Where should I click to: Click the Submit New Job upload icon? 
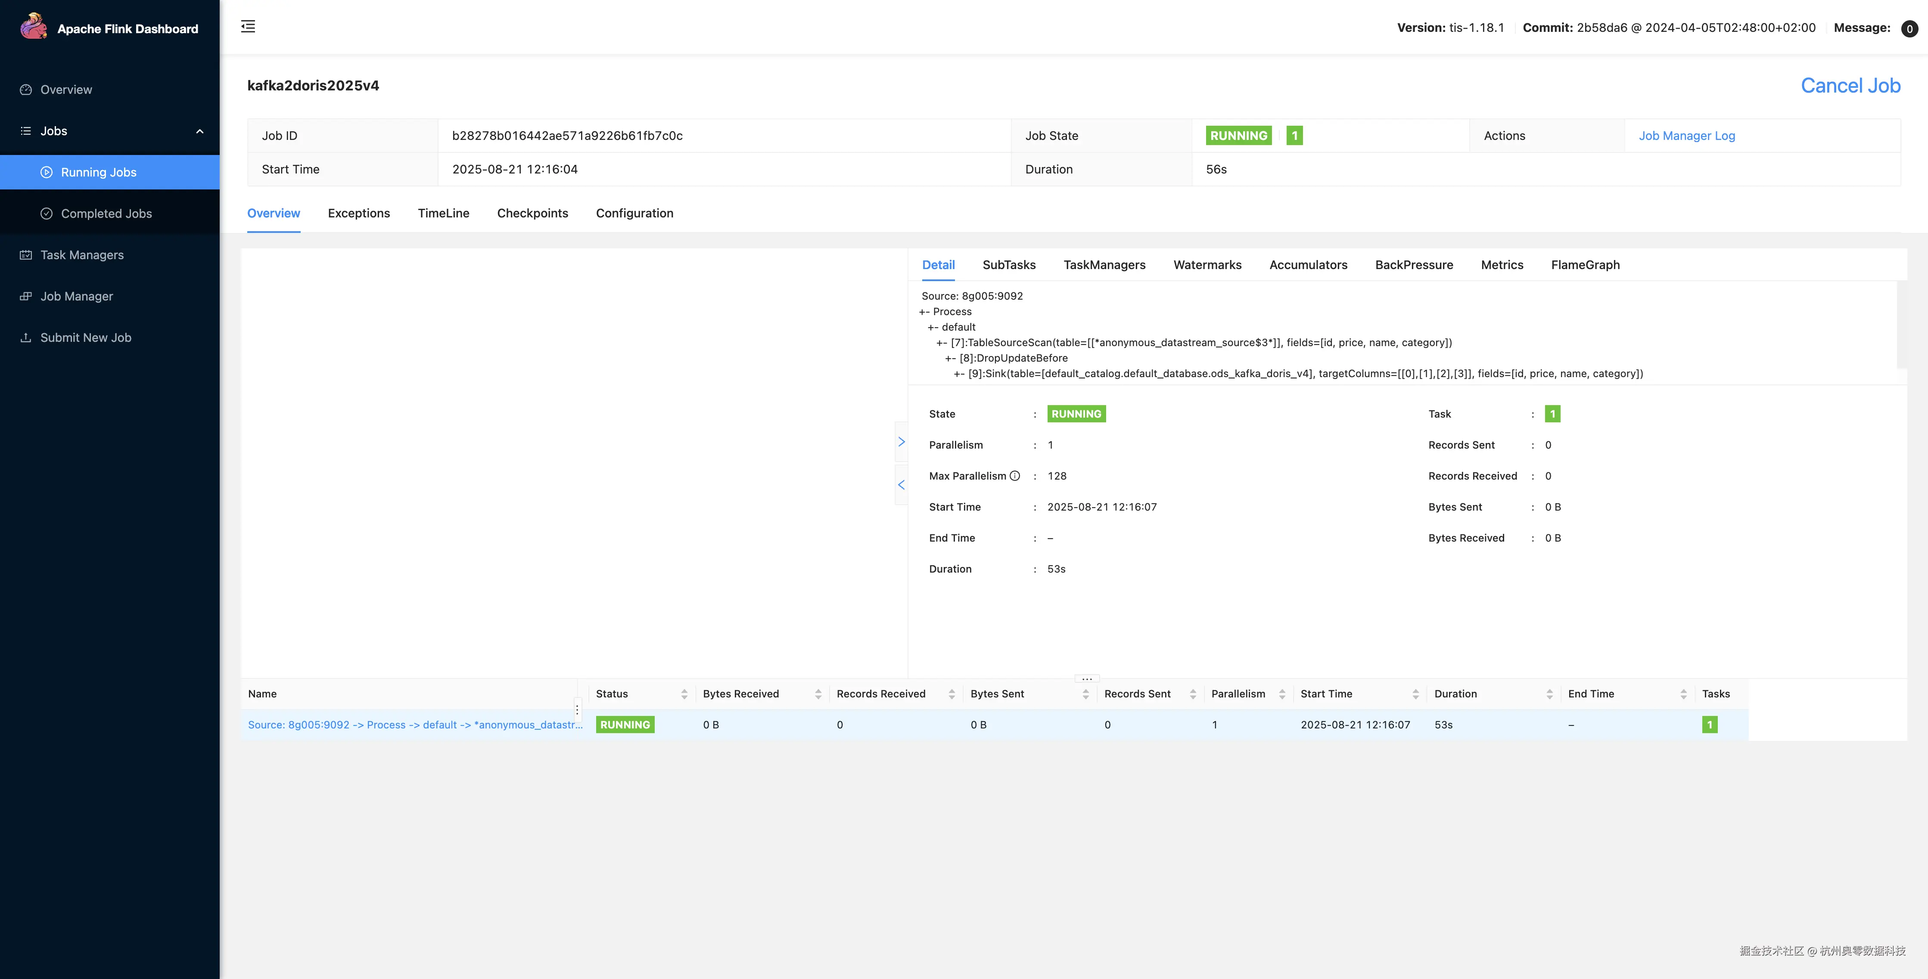25,337
